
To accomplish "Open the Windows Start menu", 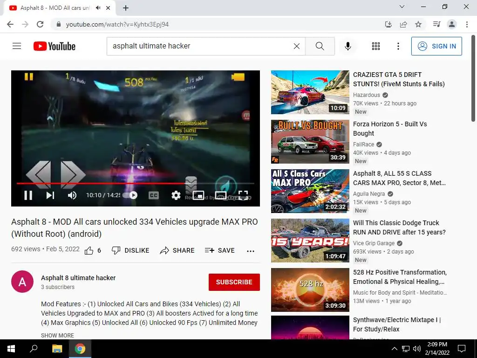I will click(x=11, y=349).
